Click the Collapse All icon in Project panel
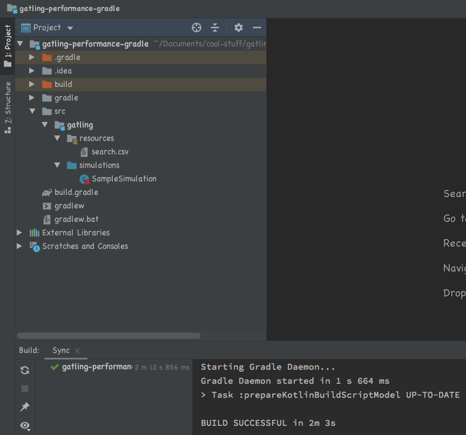 coord(215,28)
